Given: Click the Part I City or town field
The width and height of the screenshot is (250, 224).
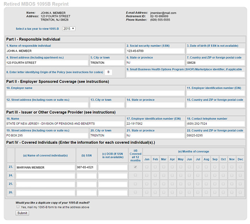Looking at the screenshot, I should tap(107, 63).
